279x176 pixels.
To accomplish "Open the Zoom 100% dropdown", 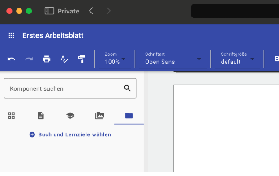I will (115, 59).
